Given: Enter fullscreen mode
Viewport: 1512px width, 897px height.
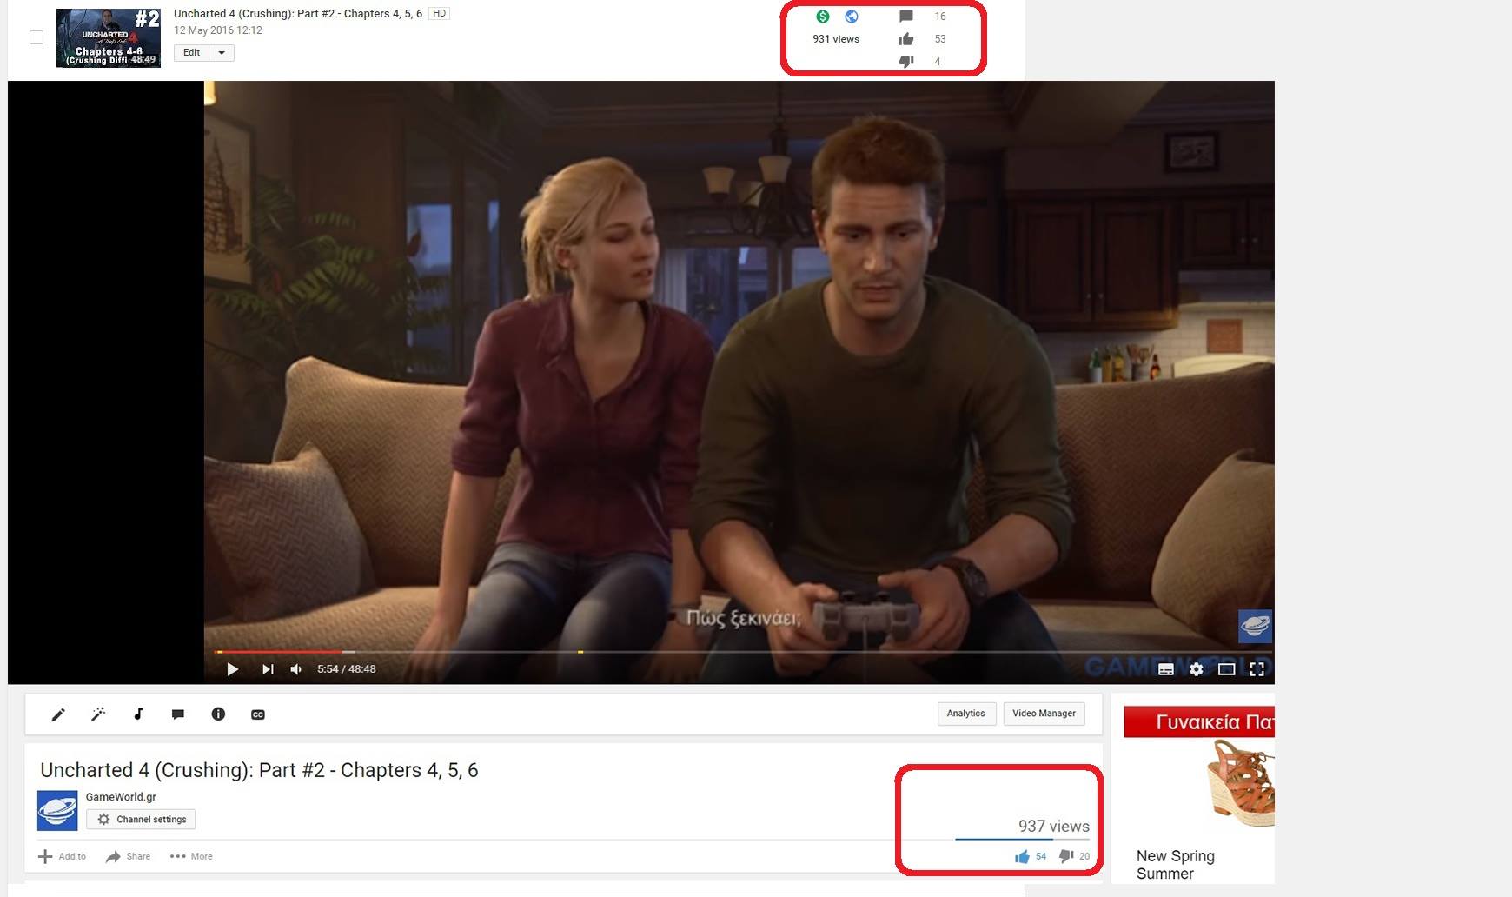Looking at the screenshot, I should [x=1257, y=669].
